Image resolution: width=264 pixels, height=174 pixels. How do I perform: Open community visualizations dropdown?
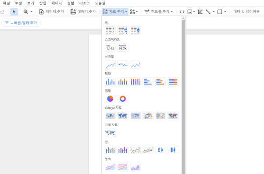134,11
